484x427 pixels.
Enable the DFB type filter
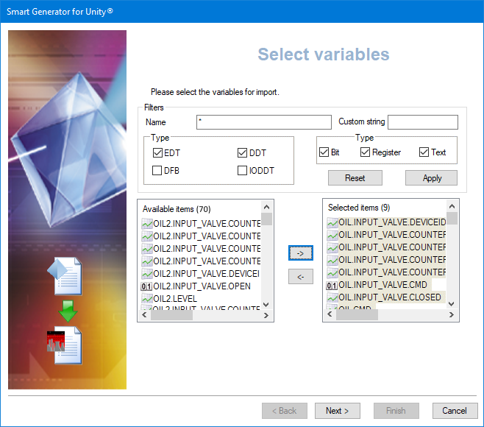point(157,171)
